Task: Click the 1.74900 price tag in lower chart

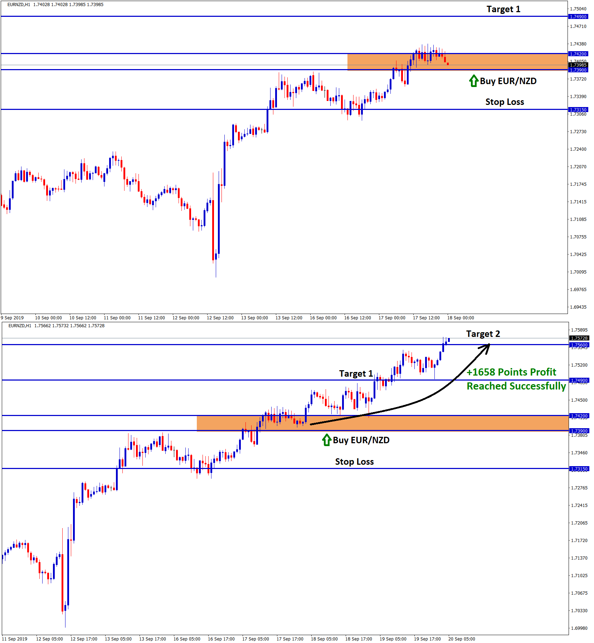Action: (x=579, y=380)
